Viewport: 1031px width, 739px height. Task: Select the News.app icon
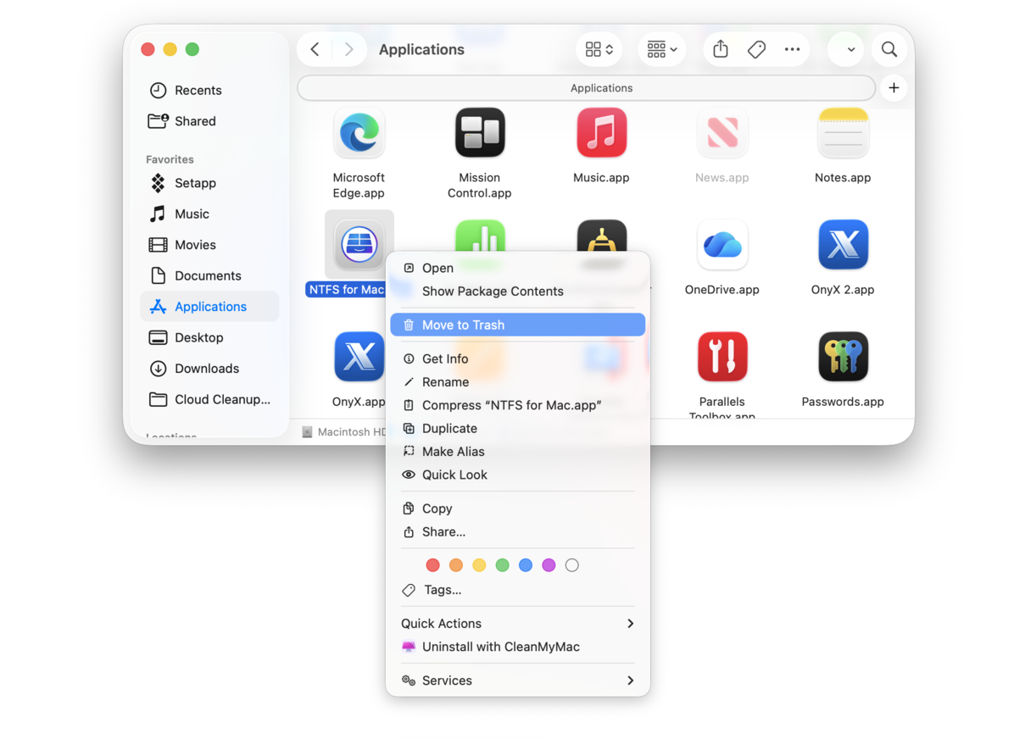722,133
